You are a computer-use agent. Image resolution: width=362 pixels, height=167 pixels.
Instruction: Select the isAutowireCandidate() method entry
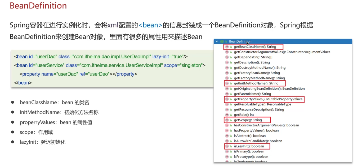pos(258,141)
